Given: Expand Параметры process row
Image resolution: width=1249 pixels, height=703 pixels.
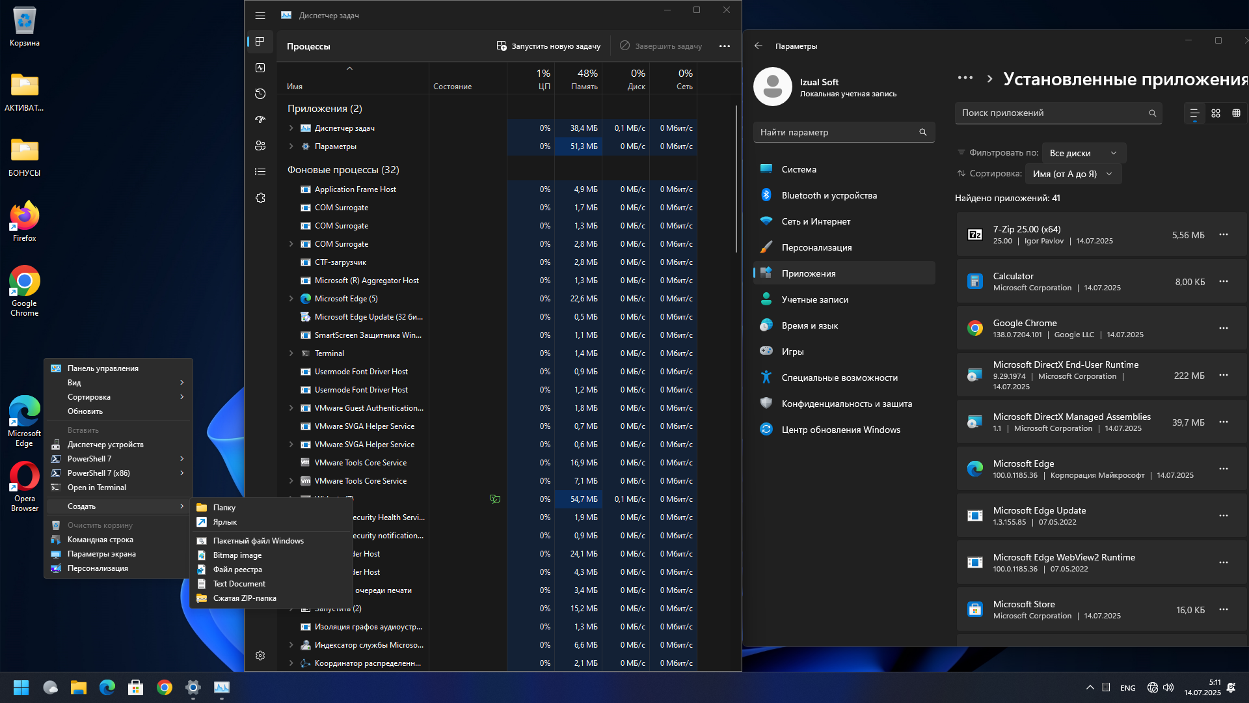Looking at the screenshot, I should point(291,146).
